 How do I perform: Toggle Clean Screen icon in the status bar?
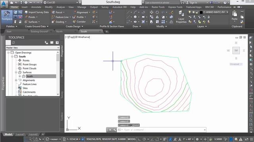[x=246, y=139]
